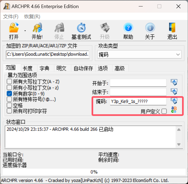Click the 打开 (Open) folder icon
Viewport: 188px width, 184px height.
coord(14,28)
